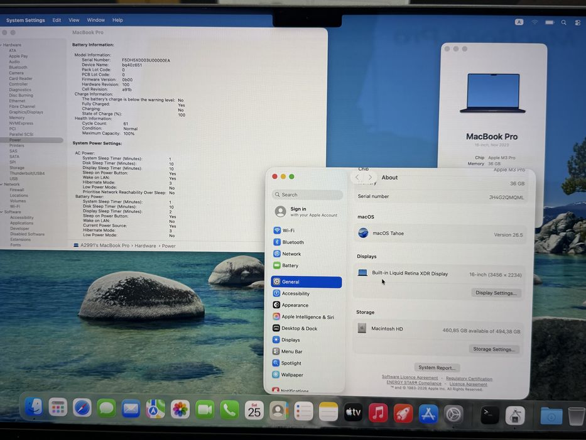The image size is (586, 440).
Task: Open the Help menu
Action: click(x=117, y=20)
